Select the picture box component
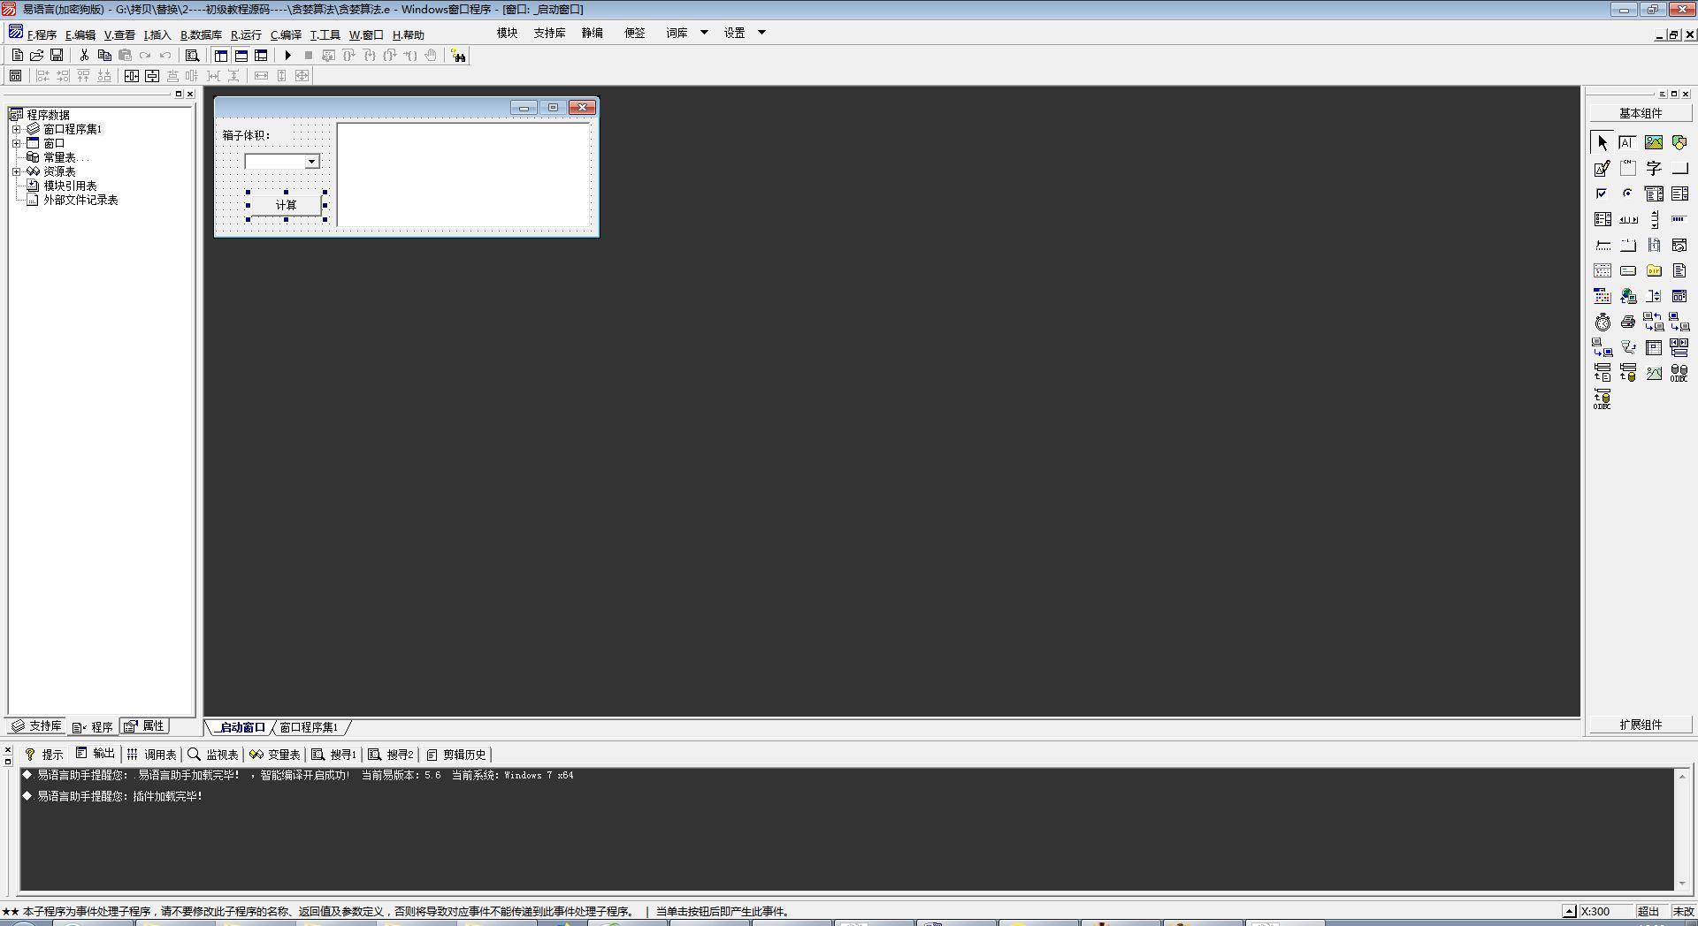The height and width of the screenshot is (926, 1698). click(x=1653, y=142)
